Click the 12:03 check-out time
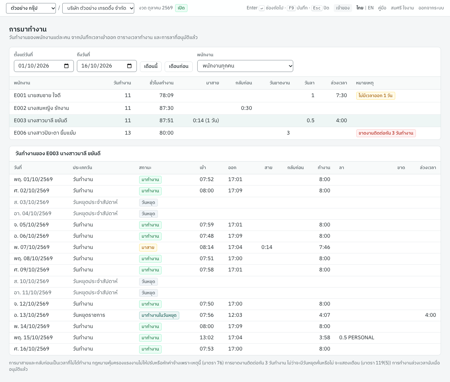 pos(235,315)
